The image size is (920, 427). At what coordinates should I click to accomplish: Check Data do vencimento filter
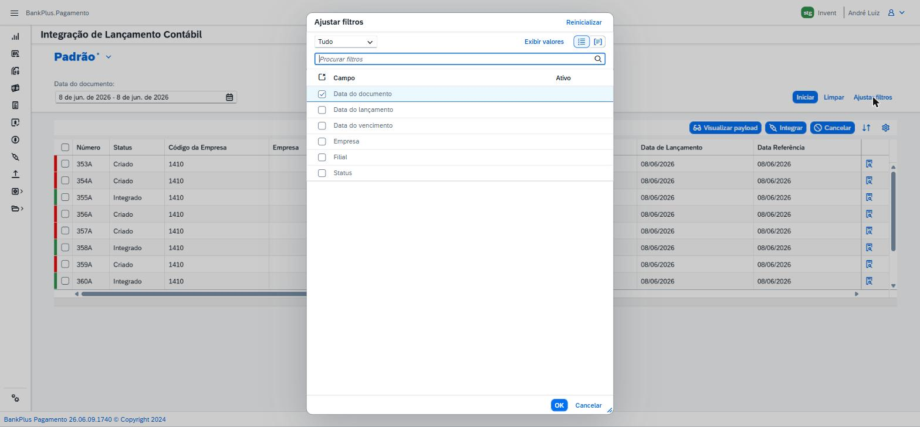(x=322, y=126)
